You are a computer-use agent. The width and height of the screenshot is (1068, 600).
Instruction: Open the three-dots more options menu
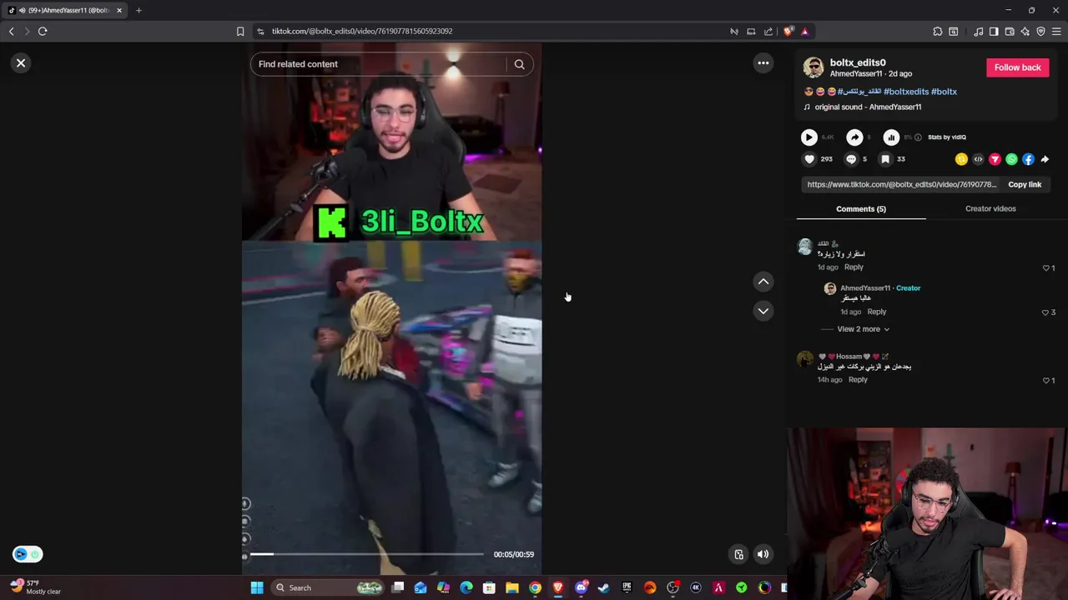763,63
